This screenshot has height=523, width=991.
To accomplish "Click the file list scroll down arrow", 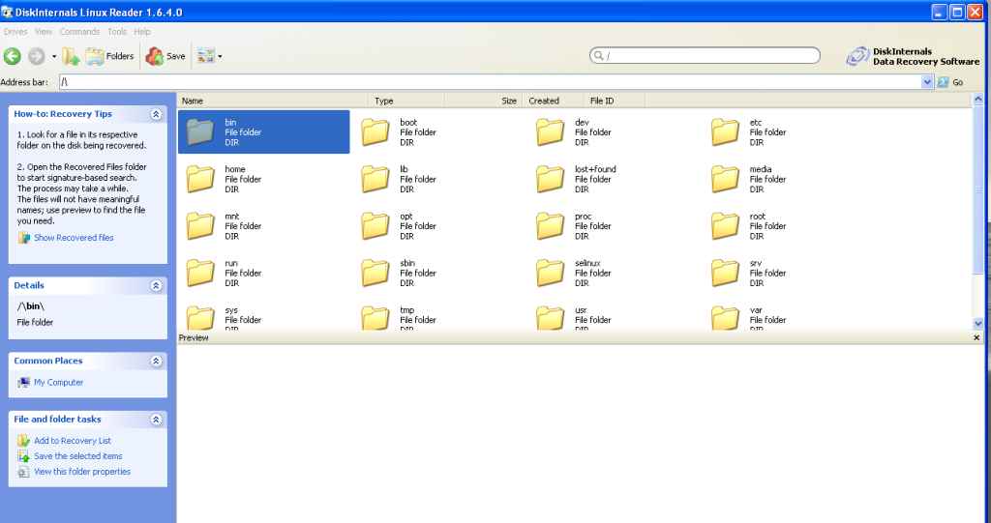I will pyautogui.click(x=977, y=324).
